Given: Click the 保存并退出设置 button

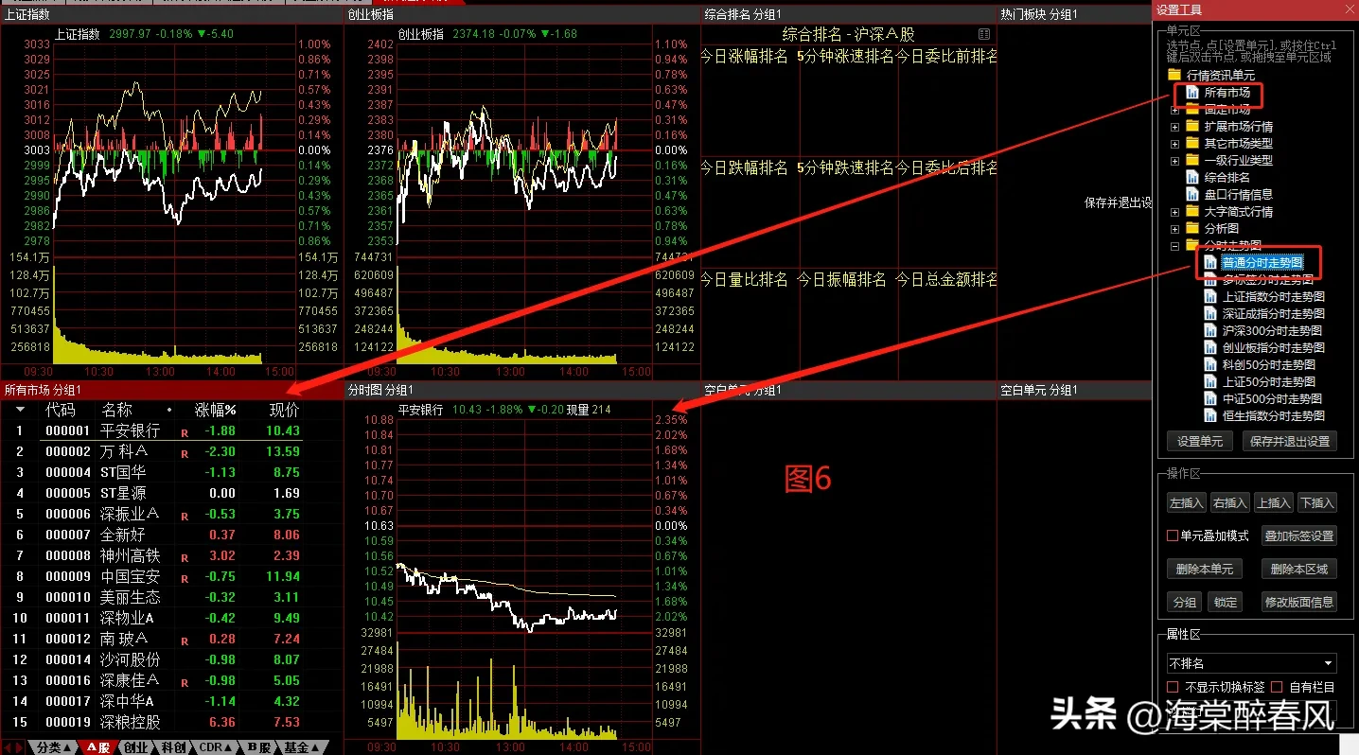Looking at the screenshot, I should tap(1288, 441).
